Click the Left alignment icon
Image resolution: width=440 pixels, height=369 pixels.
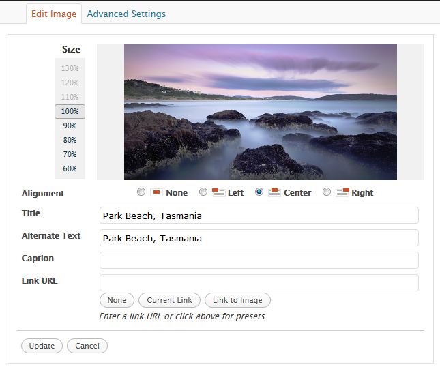(218, 192)
